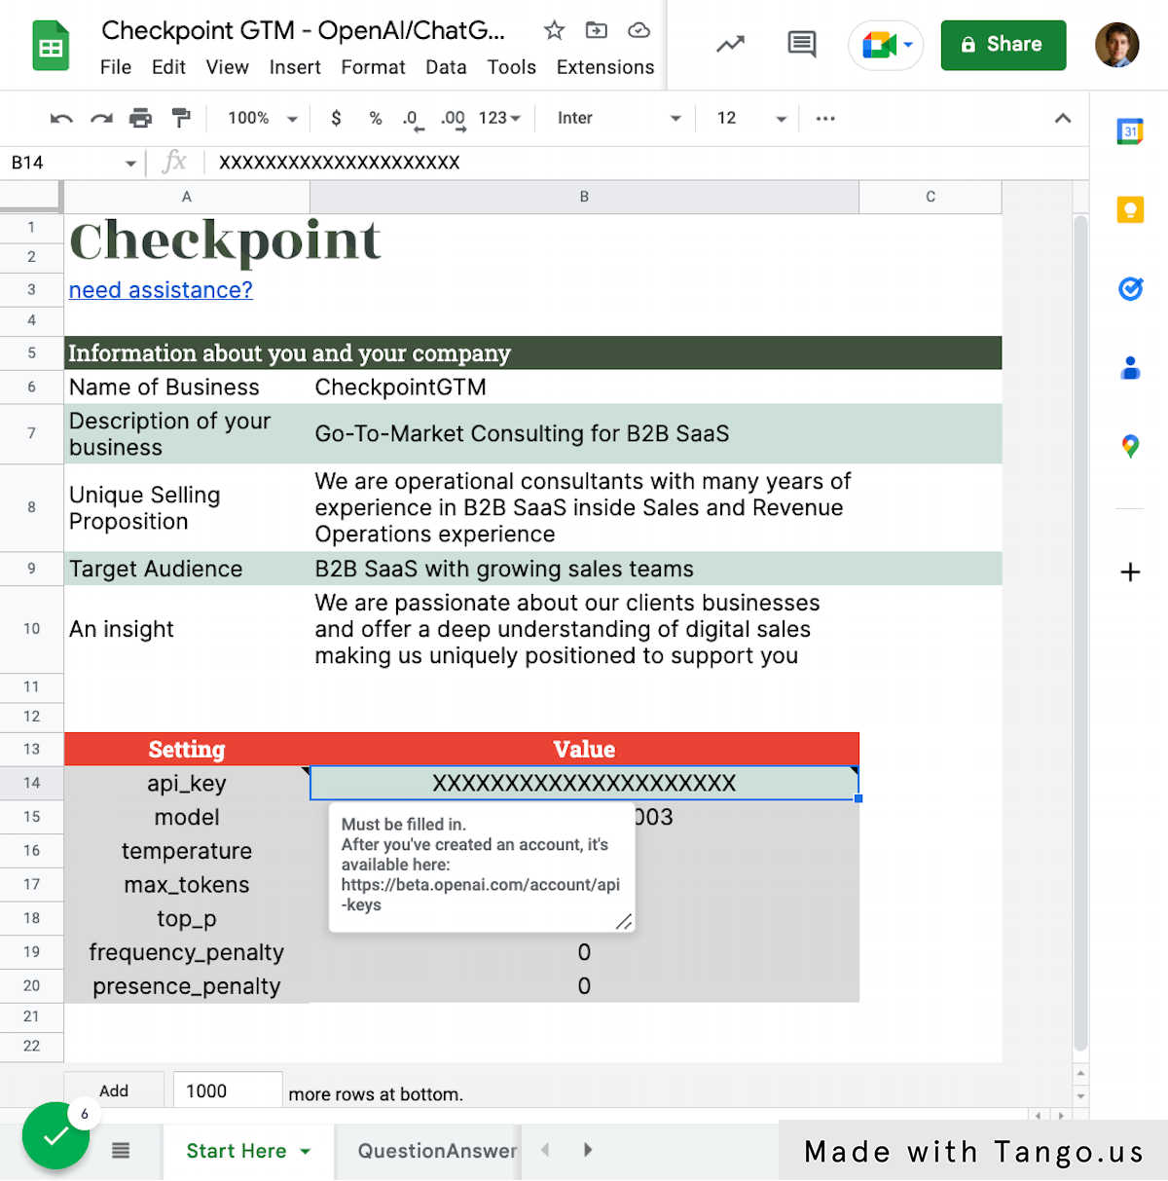Select the max_tokens label cell
This screenshot has height=1181, width=1168.
pos(187,885)
